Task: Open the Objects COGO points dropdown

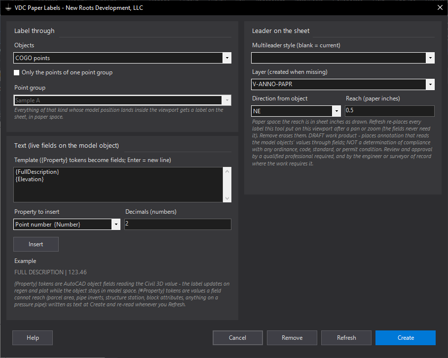Action: point(227,58)
